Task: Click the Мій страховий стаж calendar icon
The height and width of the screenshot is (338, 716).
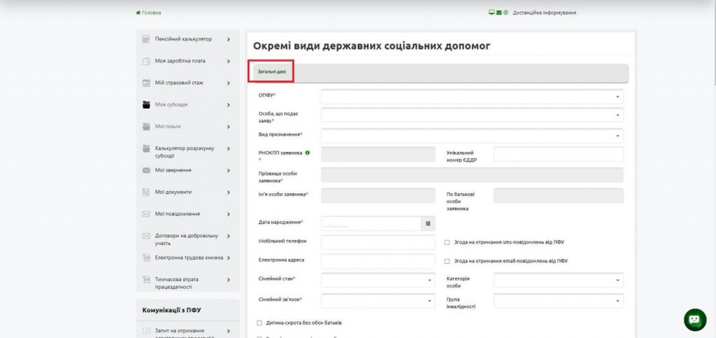Action: [147, 83]
